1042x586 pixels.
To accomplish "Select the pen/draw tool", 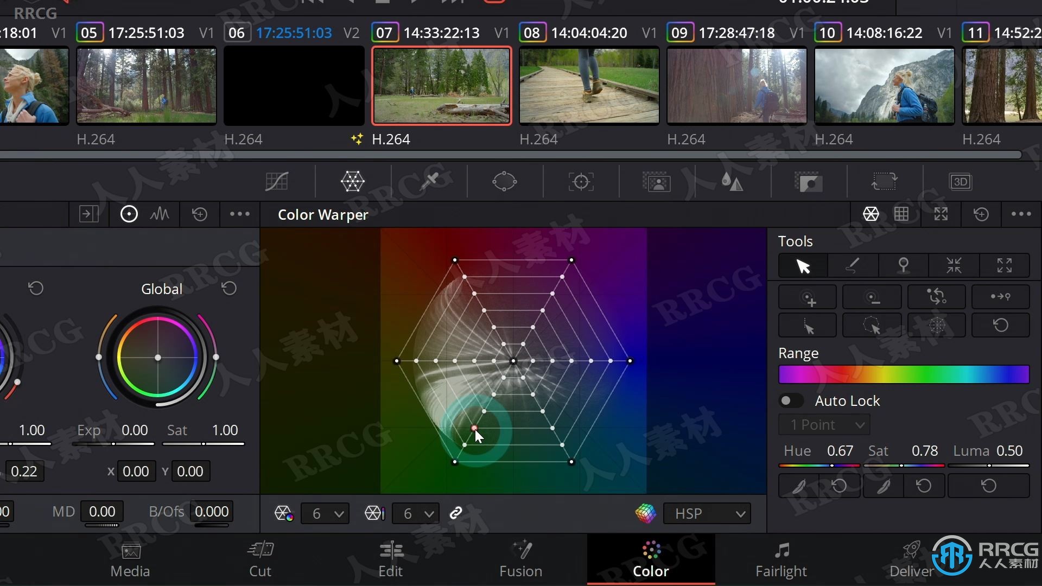I will point(853,265).
